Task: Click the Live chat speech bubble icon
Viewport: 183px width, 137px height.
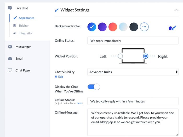Action: pos(10,8)
